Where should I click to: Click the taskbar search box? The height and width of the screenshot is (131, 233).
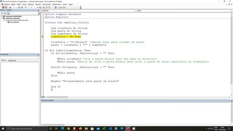point(27,128)
